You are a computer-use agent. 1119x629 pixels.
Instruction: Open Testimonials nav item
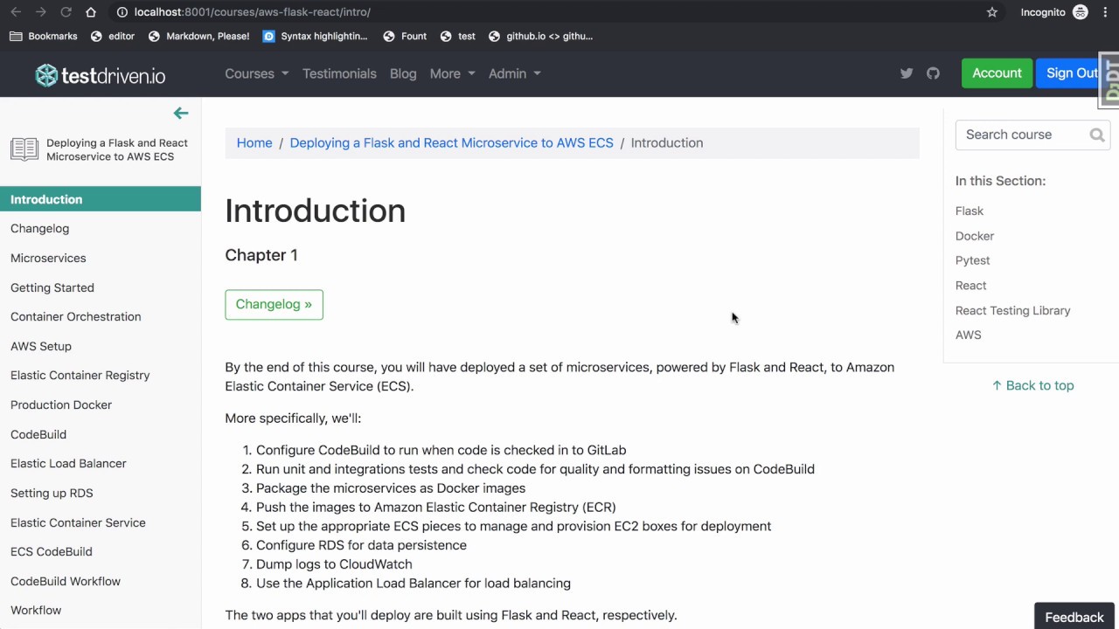tap(339, 73)
